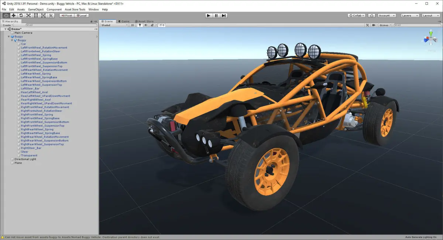Collapse the top-level Buggy object
Screen dimensions: 443x240
9,37
